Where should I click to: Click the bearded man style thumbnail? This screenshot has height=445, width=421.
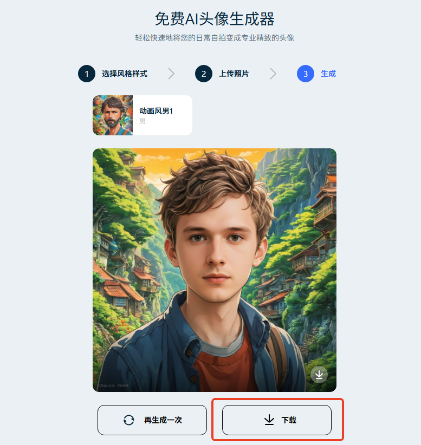pyautogui.click(x=113, y=115)
